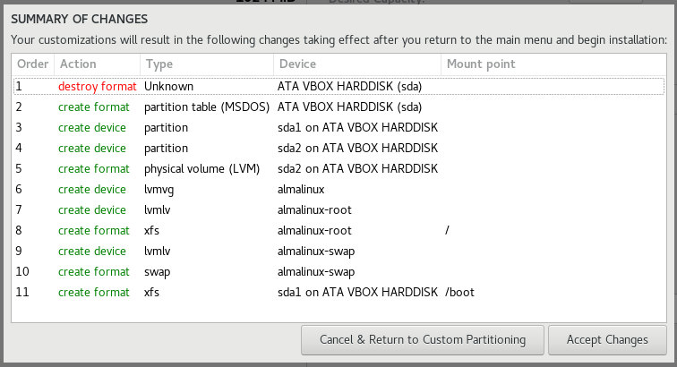Select the partition table (MSDOS) row
677x367 pixels.
tap(338, 107)
